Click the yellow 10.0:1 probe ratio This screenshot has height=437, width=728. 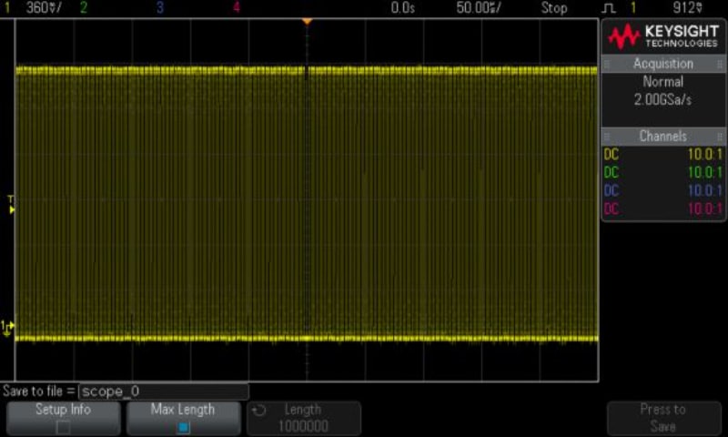pos(704,154)
